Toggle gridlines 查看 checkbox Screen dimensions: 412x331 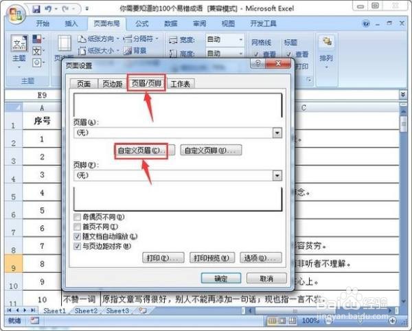coord(256,54)
